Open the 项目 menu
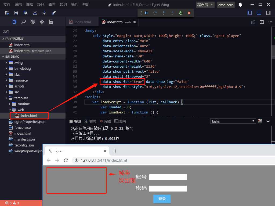 click(x=41, y=5)
